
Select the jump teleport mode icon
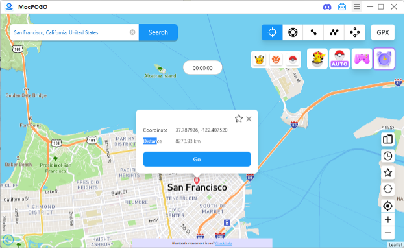pyautogui.click(x=354, y=32)
